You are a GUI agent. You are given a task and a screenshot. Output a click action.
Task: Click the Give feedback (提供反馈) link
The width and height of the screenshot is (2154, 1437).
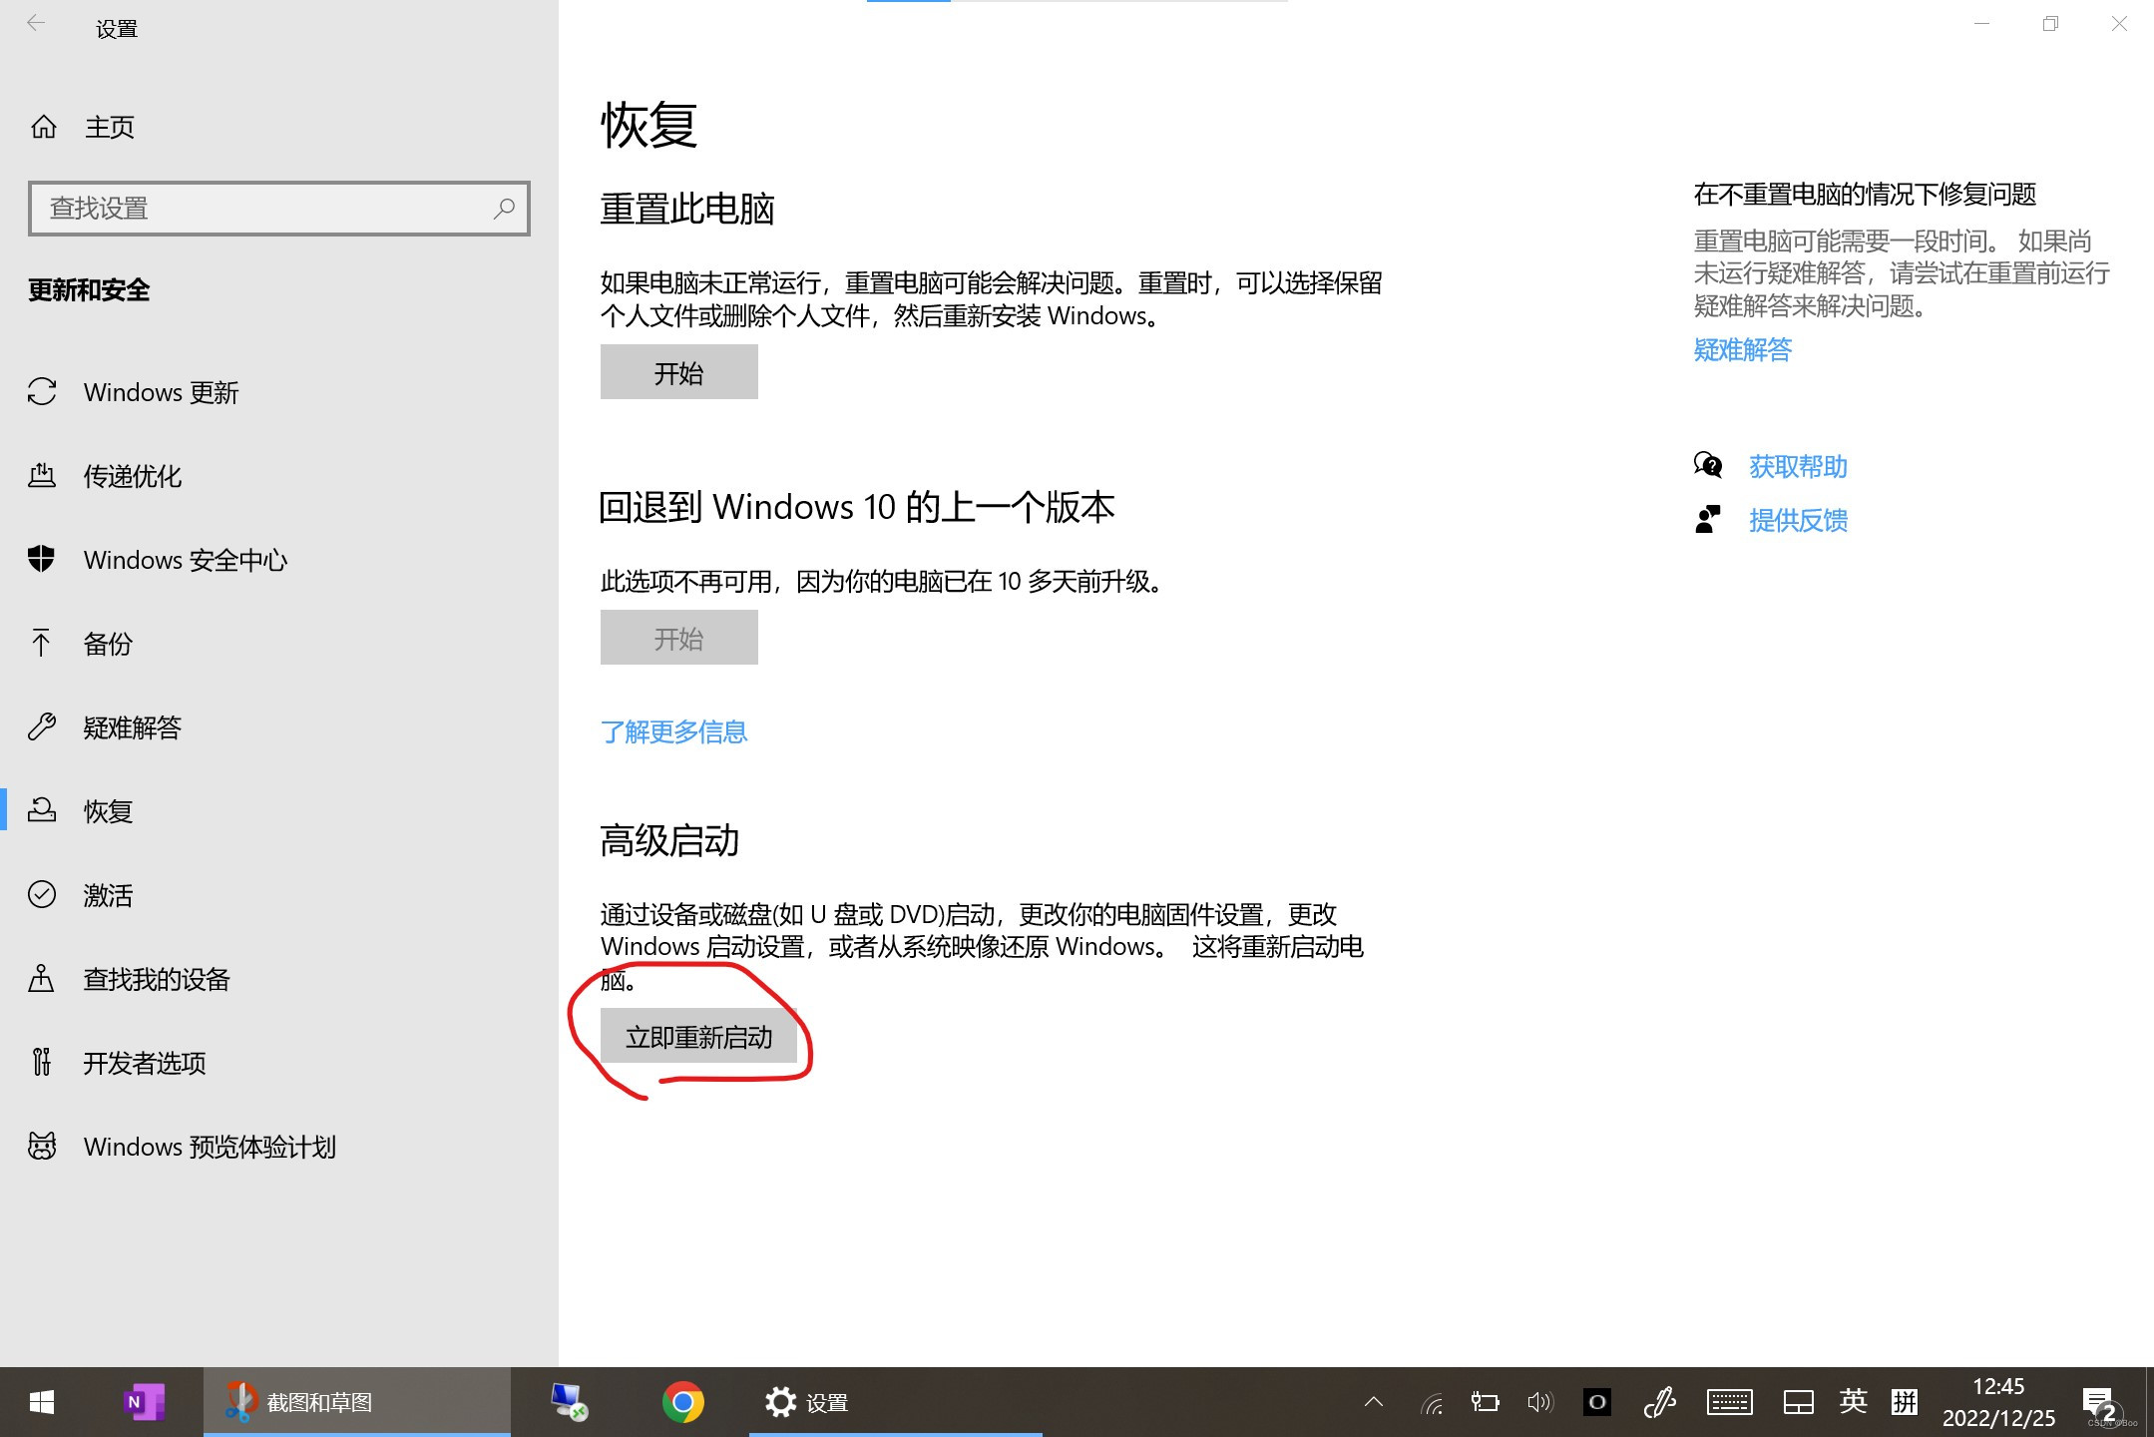coord(1797,520)
